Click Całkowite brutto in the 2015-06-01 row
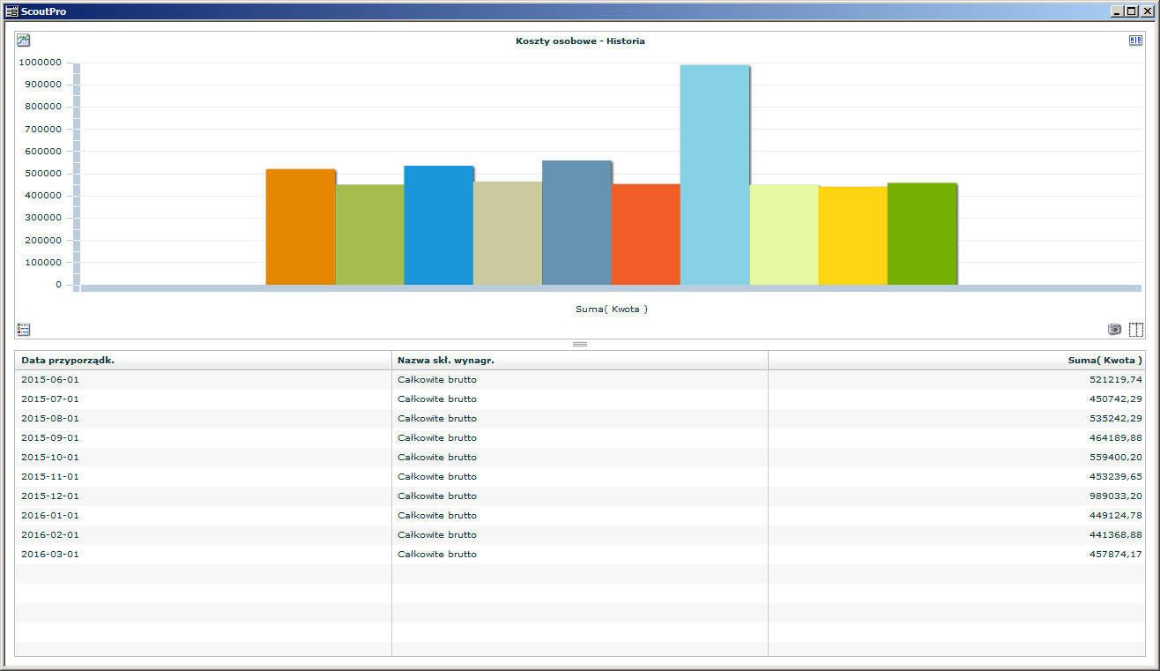The image size is (1160, 671). [437, 379]
